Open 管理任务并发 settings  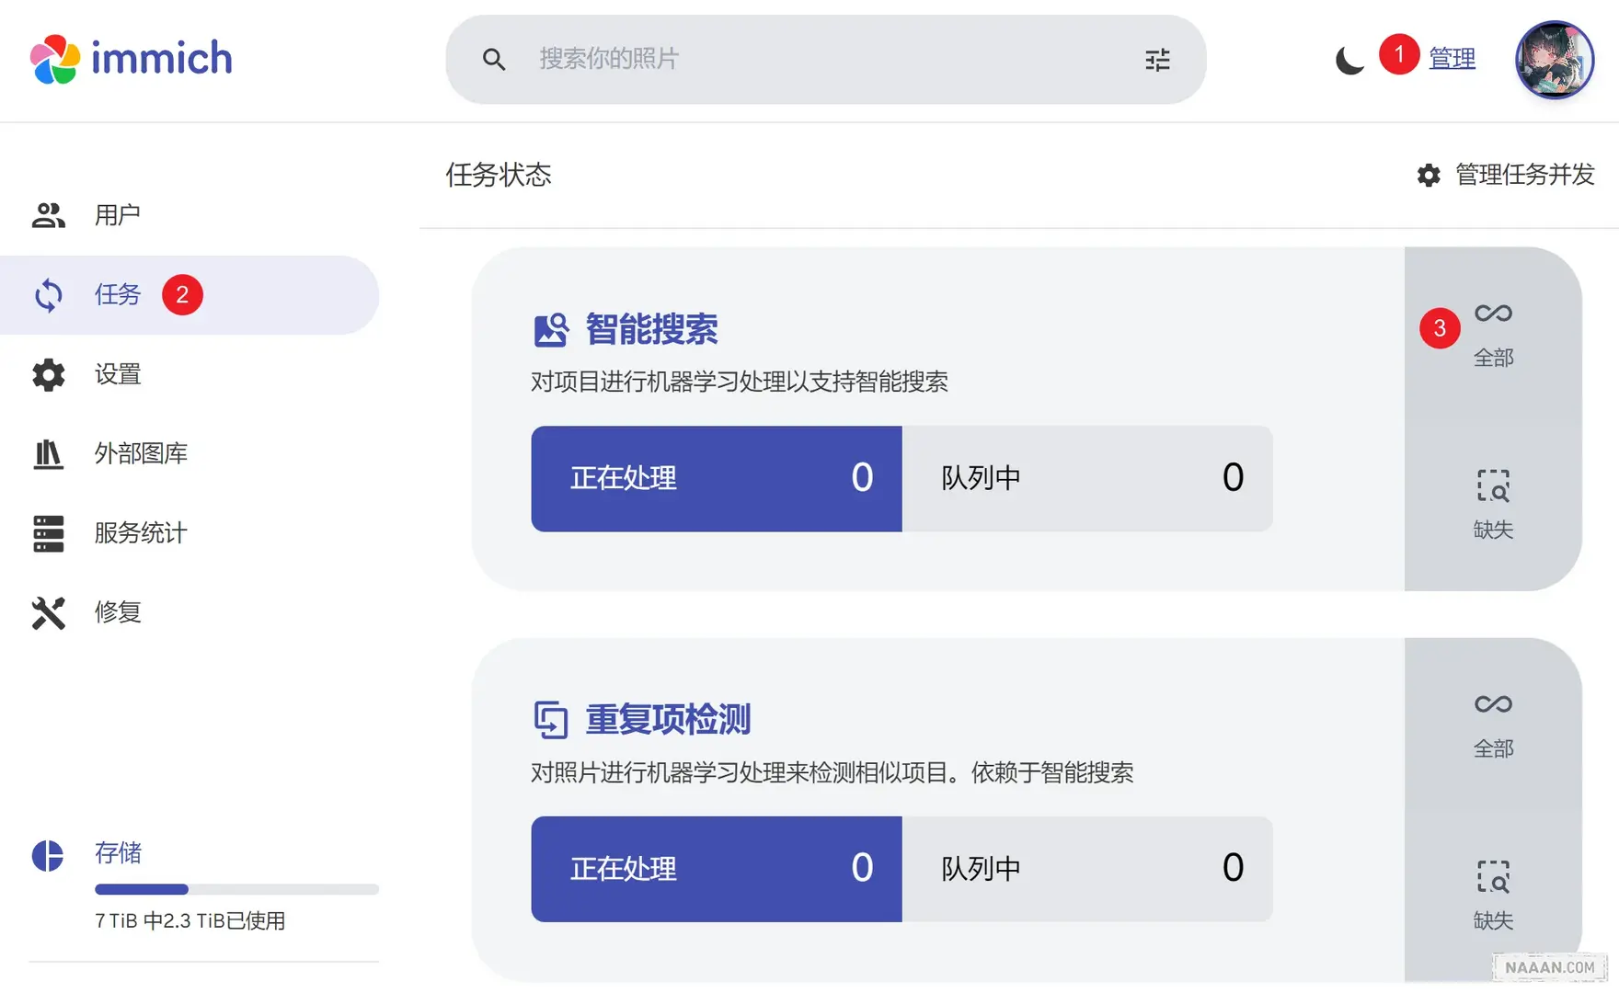[x=1505, y=175]
